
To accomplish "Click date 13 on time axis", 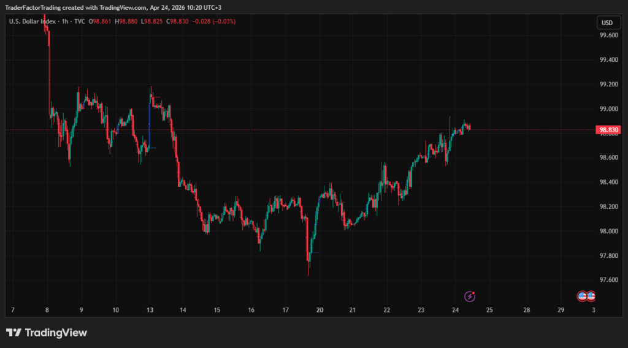I will coord(150,310).
